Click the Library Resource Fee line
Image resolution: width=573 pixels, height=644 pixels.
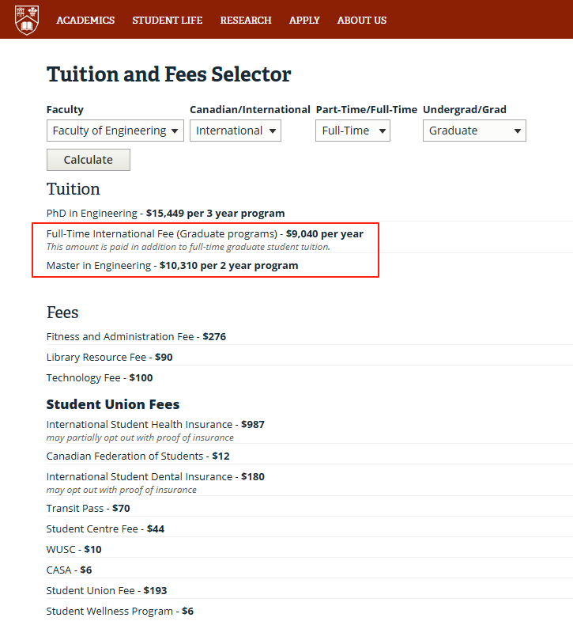click(x=109, y=358)
